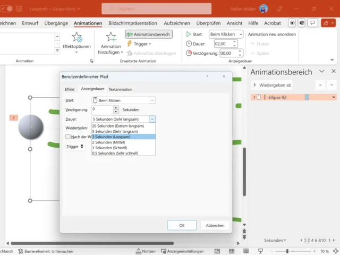Select '3 Sekunden (Langsam)' in the list
This screenshot has width=340, height=255.
pos(123,137)
